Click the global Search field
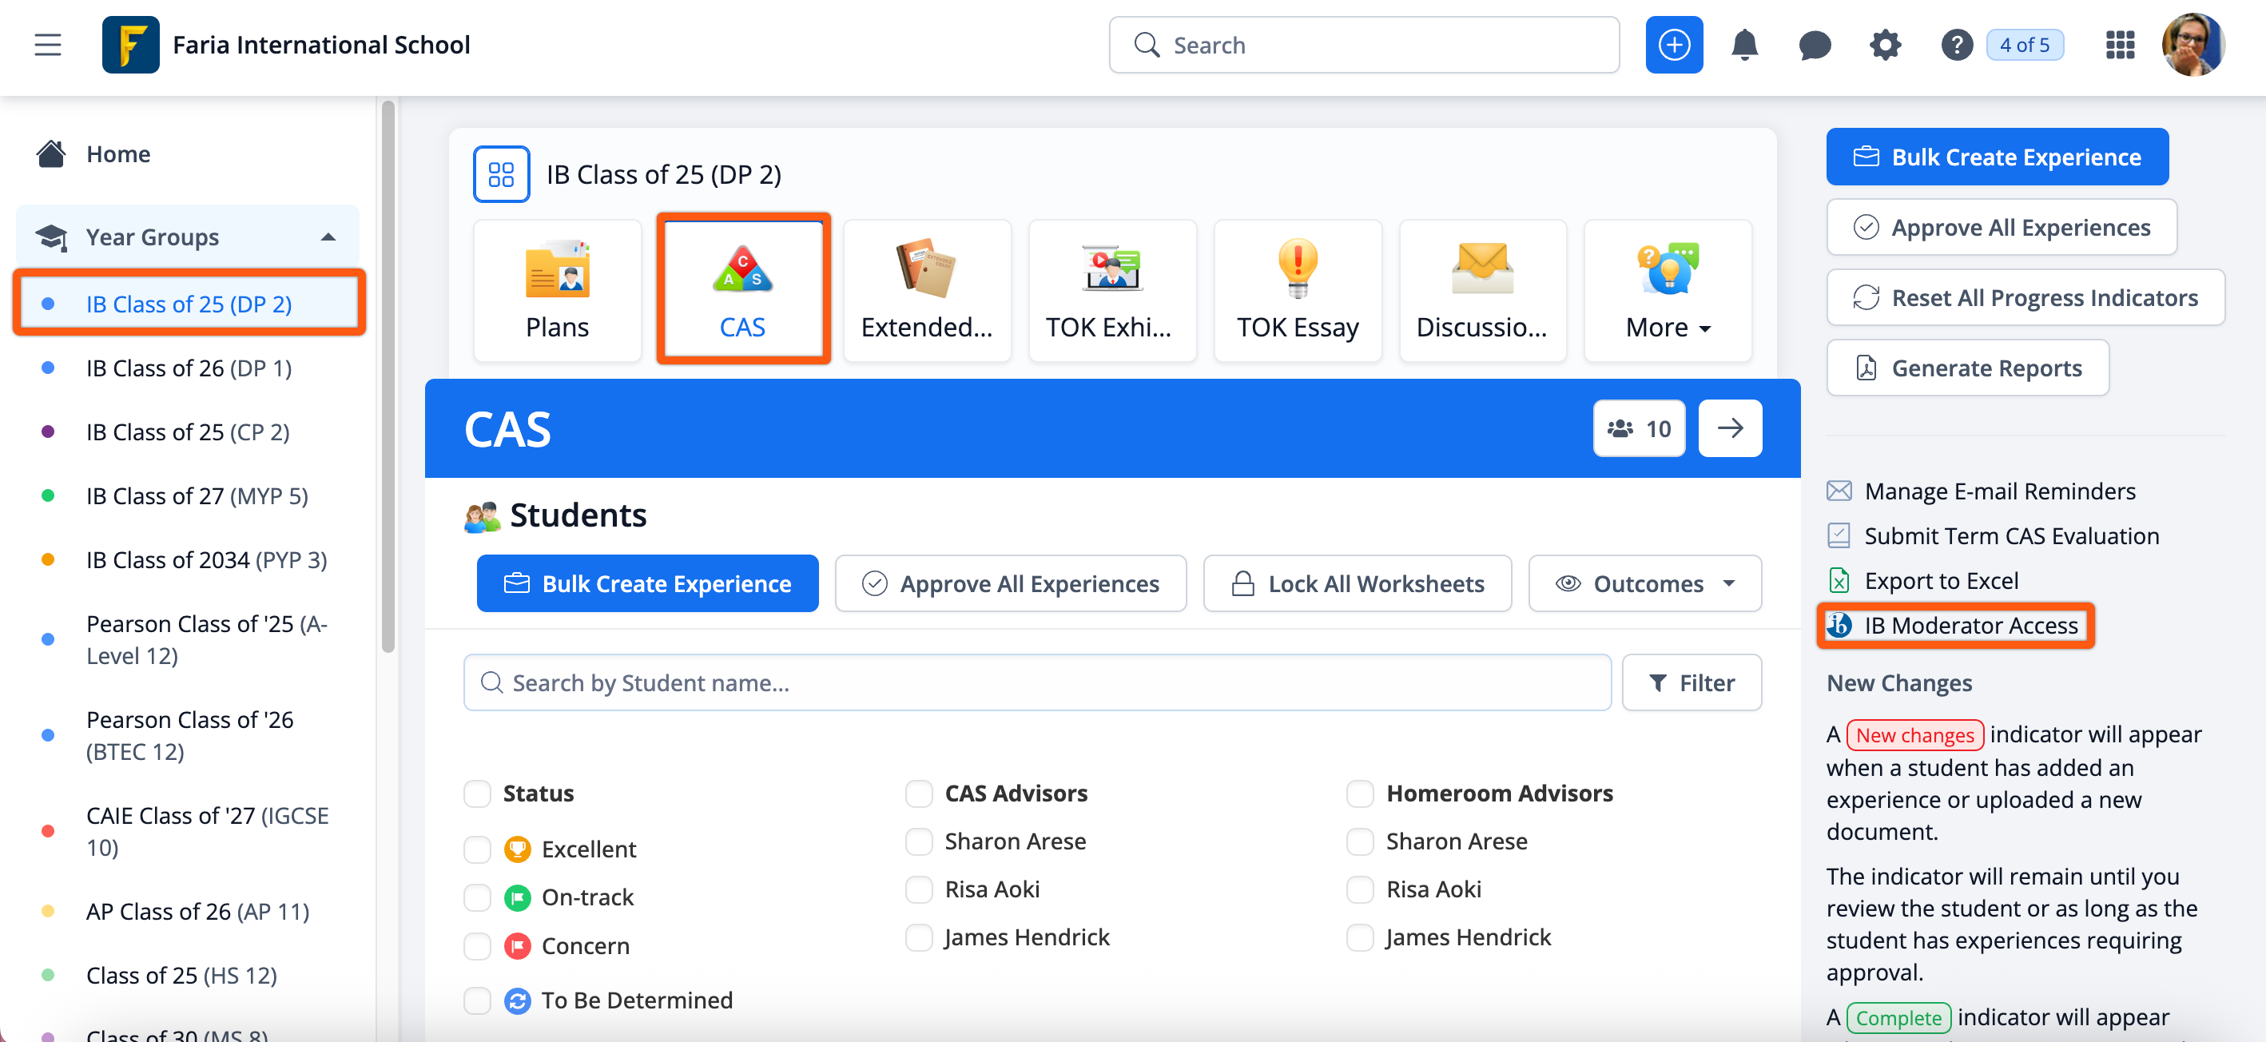The width and height of the screenshot is (2266, 1042). point(1363,45)
